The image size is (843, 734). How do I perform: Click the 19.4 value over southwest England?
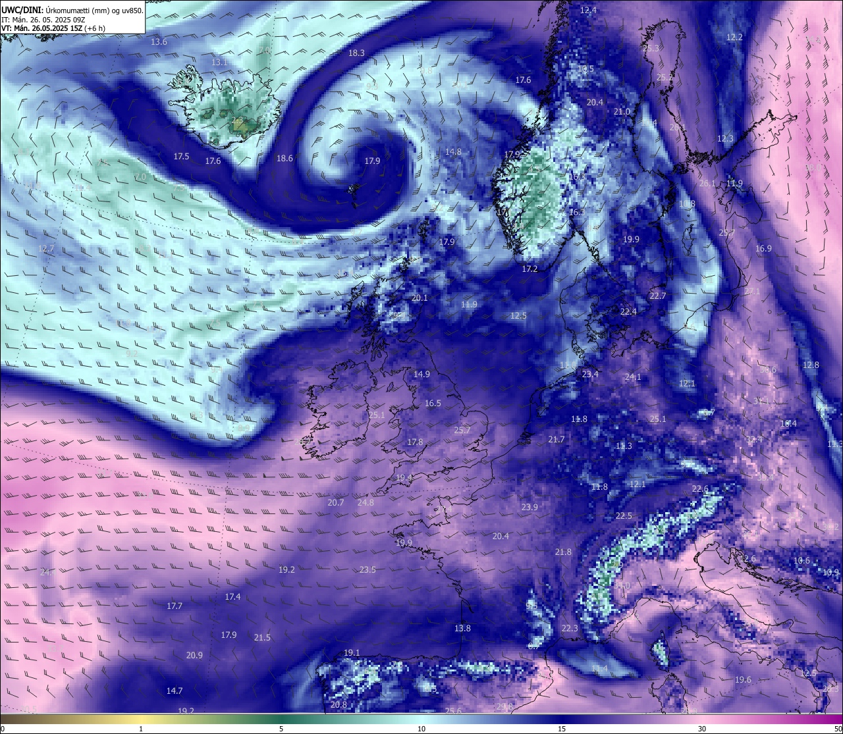[x=404, y=478]
